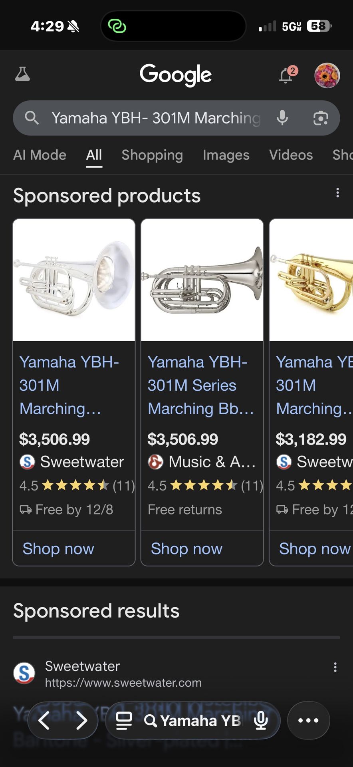Tap the Google search query field
This screenshot has width=353, height=767.
[x=156, y=118]
